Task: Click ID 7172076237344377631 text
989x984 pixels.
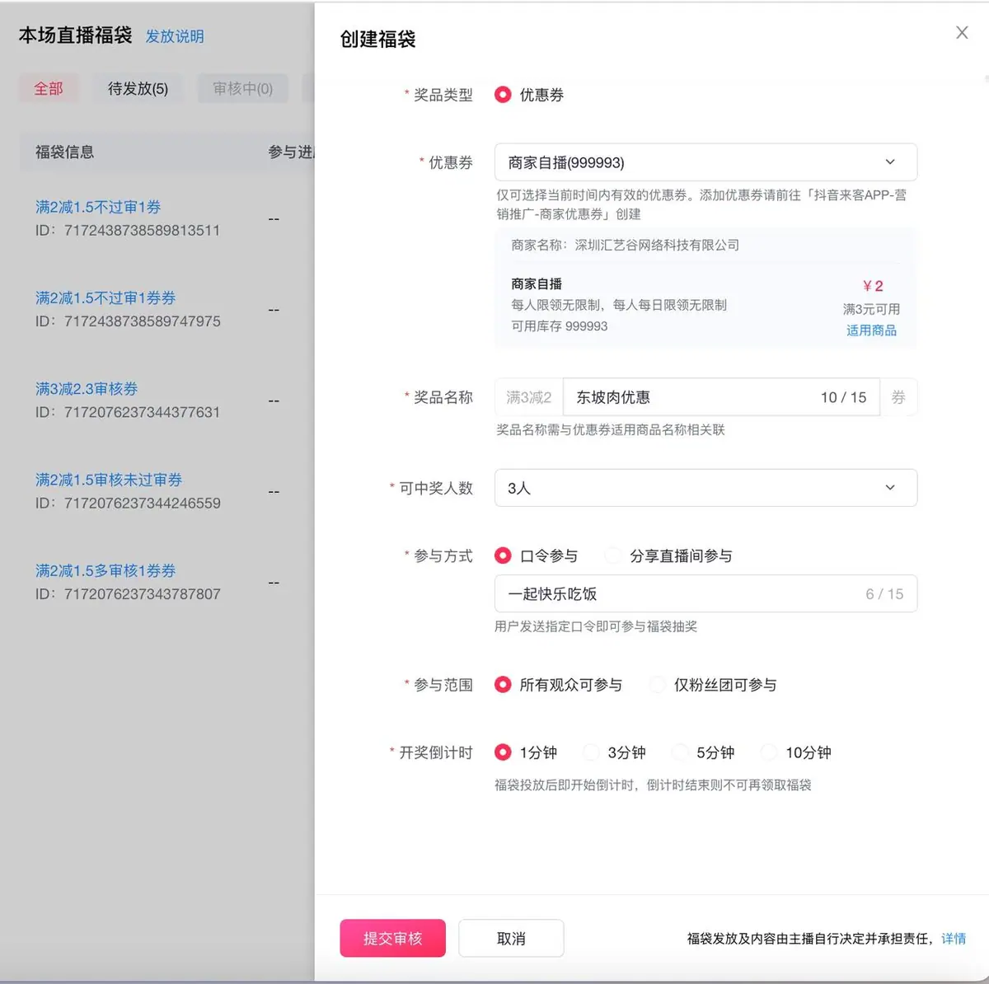Action: click(x=128, y=412)
